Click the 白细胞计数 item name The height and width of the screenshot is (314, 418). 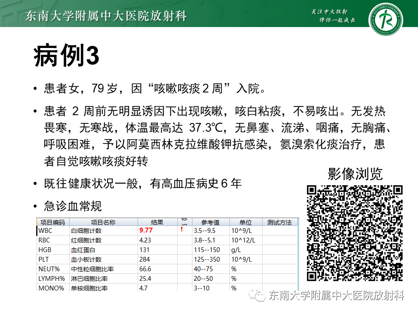(86, 231)
